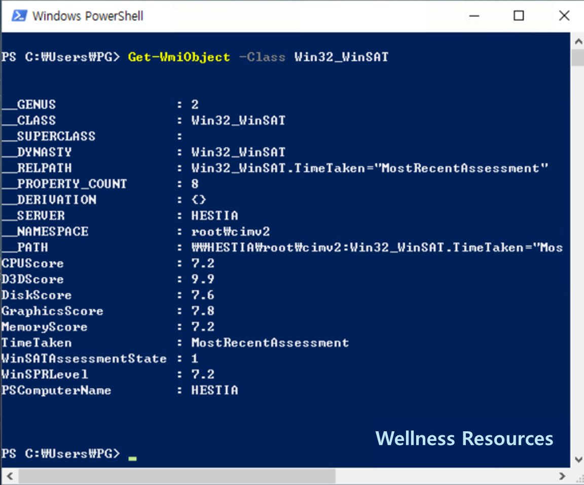Screen dimensions: 584x485
Task: Click the GraphicsScore property name
Action: click(52, 311)
